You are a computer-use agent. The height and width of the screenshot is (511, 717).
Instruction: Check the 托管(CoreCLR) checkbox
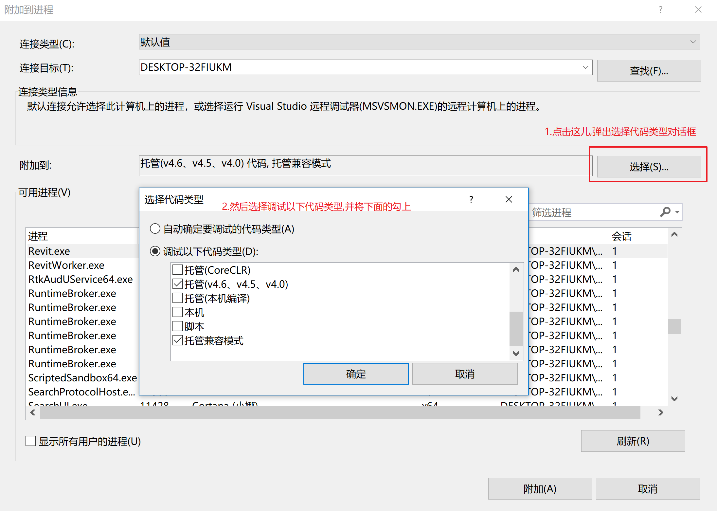(x=178, y=270)
